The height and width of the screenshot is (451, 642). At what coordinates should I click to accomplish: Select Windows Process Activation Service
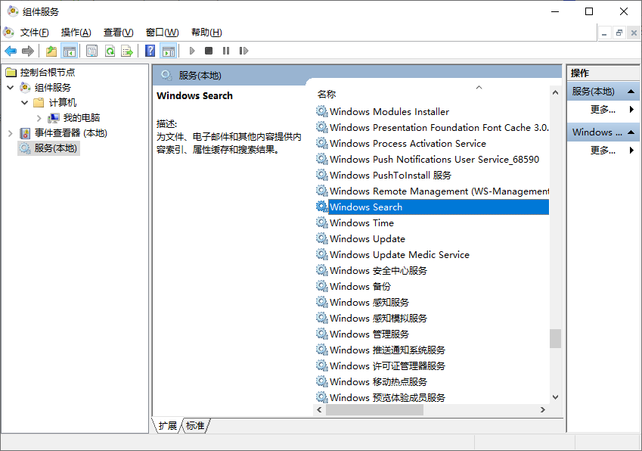coord(432,143)
